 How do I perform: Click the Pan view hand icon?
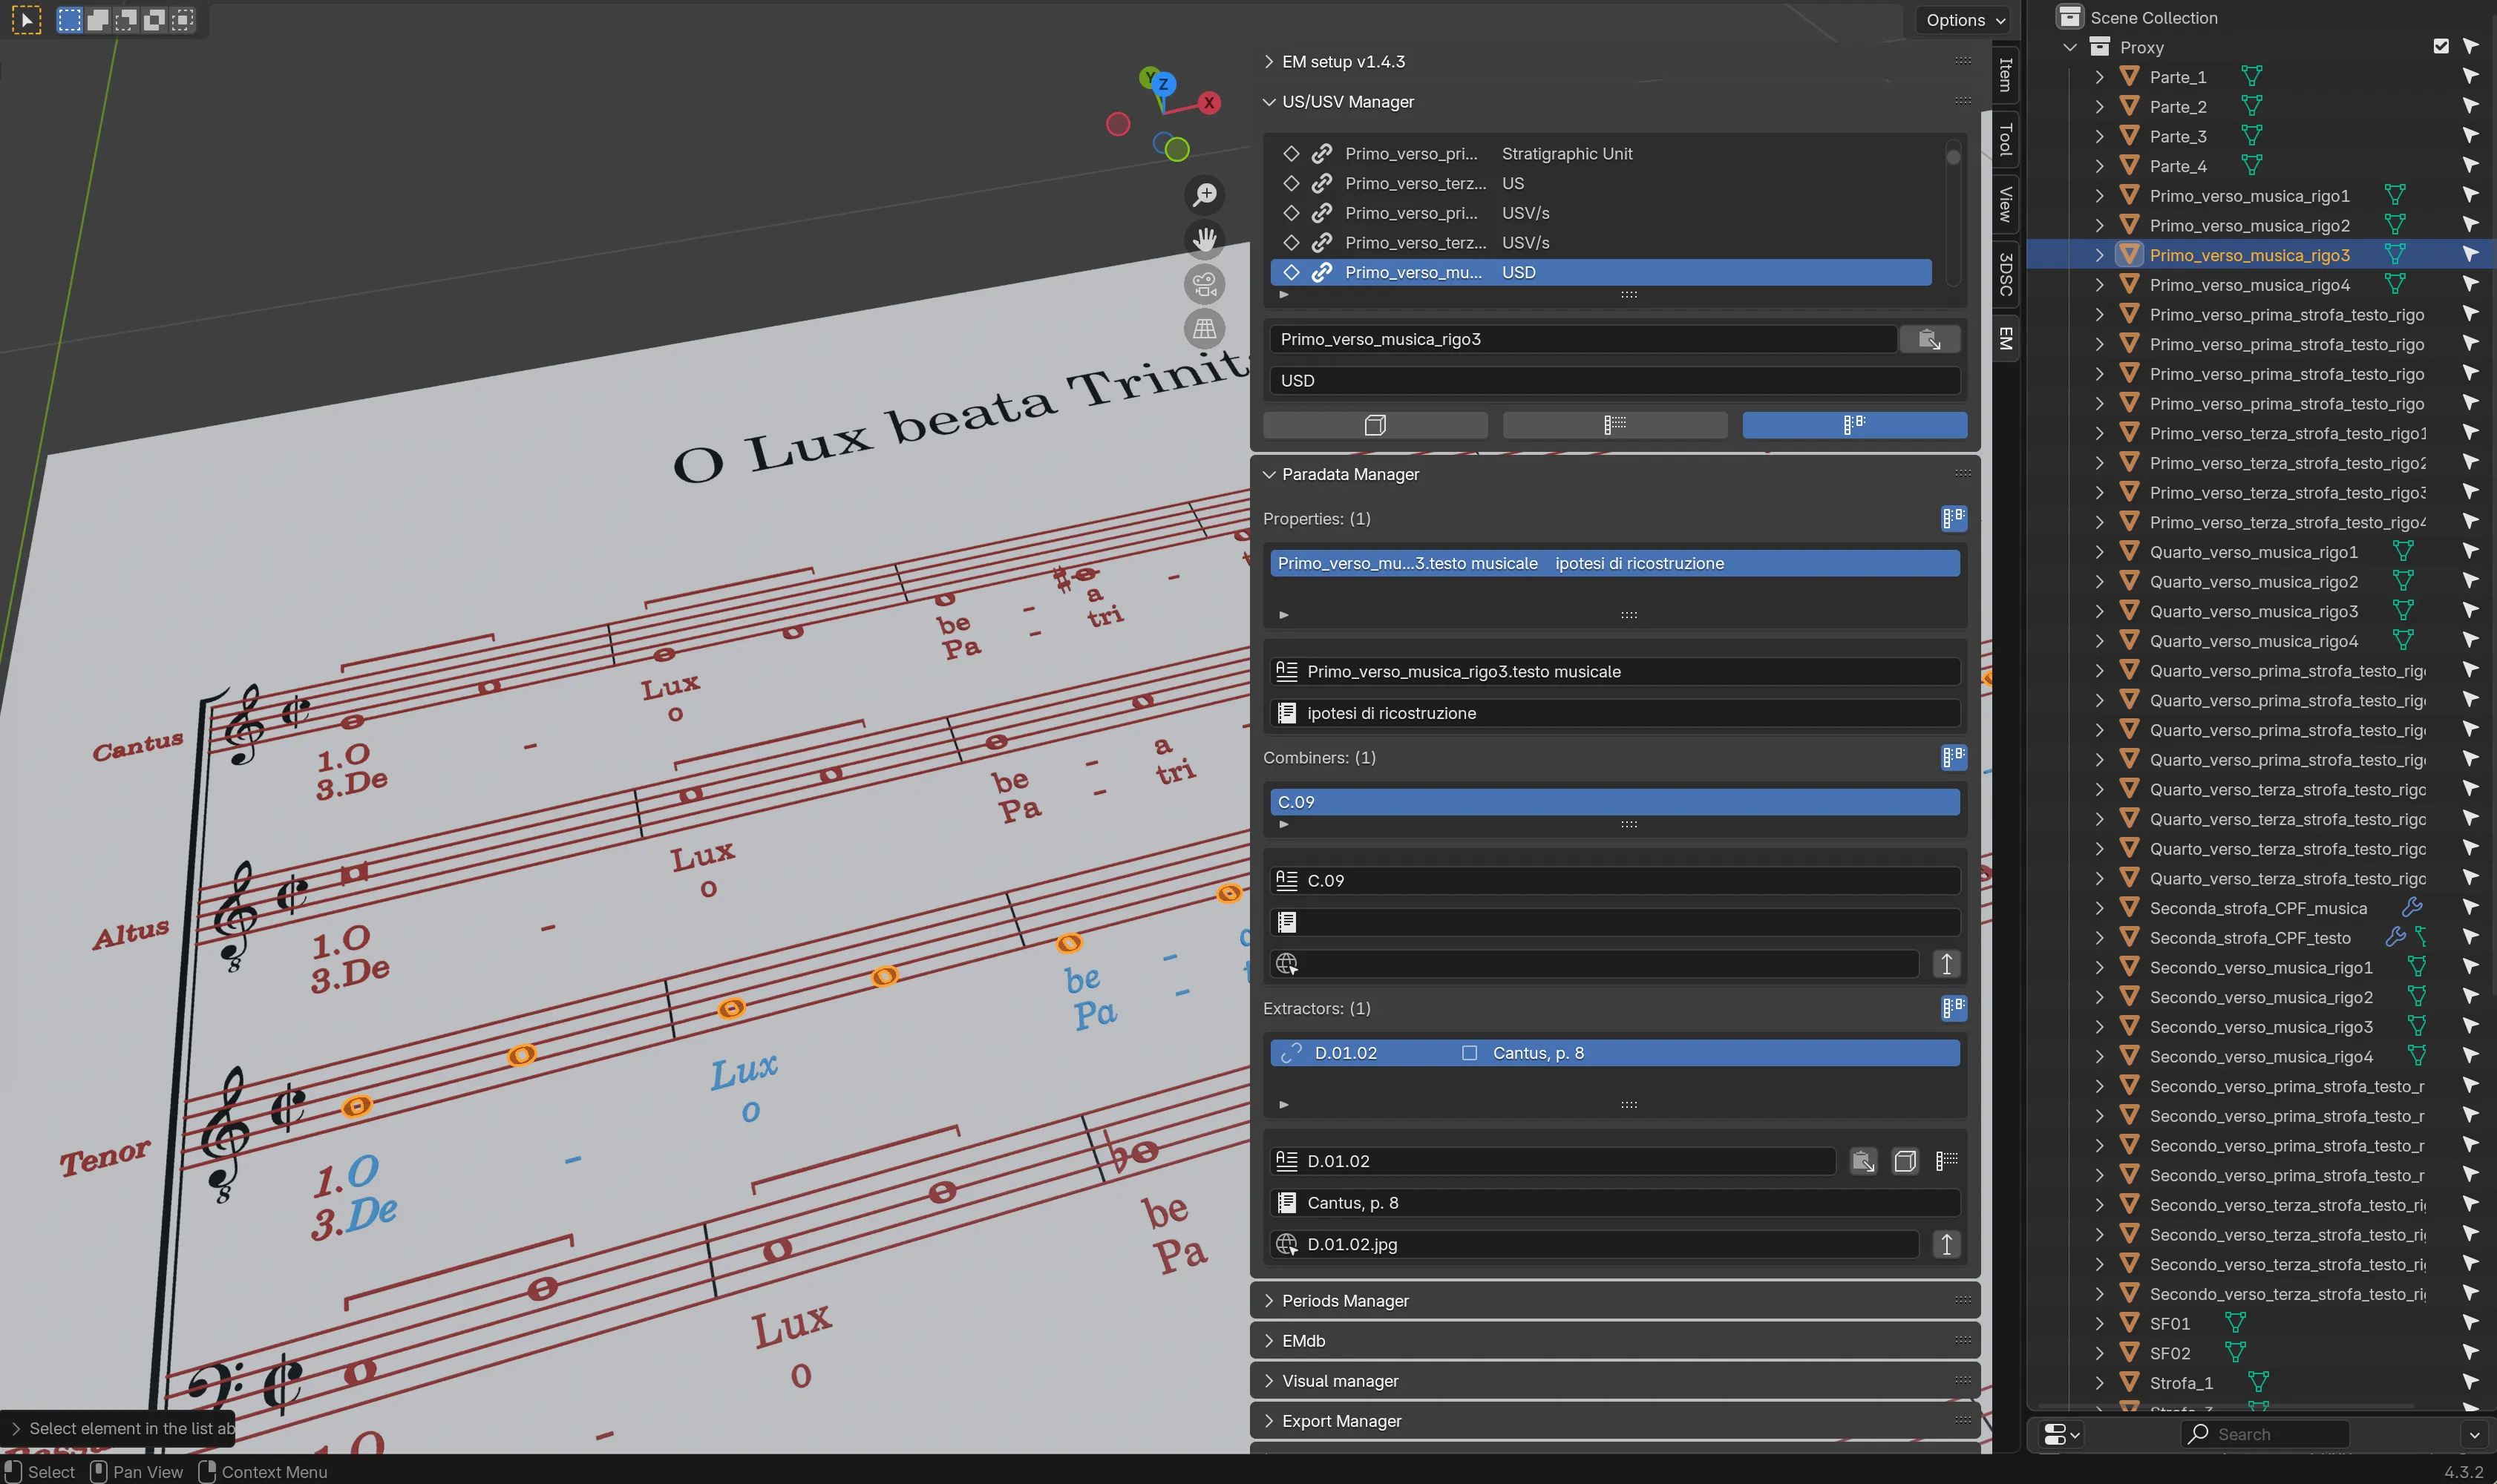(1205, 239)
